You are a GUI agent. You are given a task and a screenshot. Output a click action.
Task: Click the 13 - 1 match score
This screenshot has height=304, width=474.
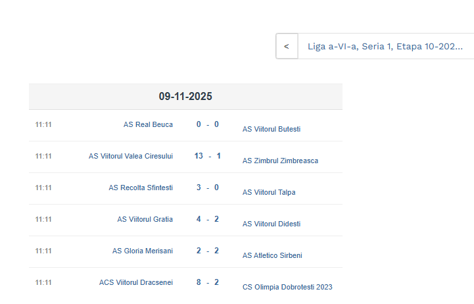pos(208,156)
